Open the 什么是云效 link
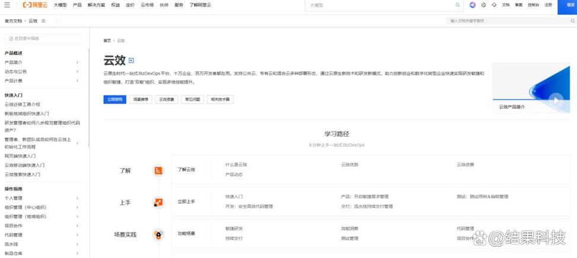 point(236,165)
